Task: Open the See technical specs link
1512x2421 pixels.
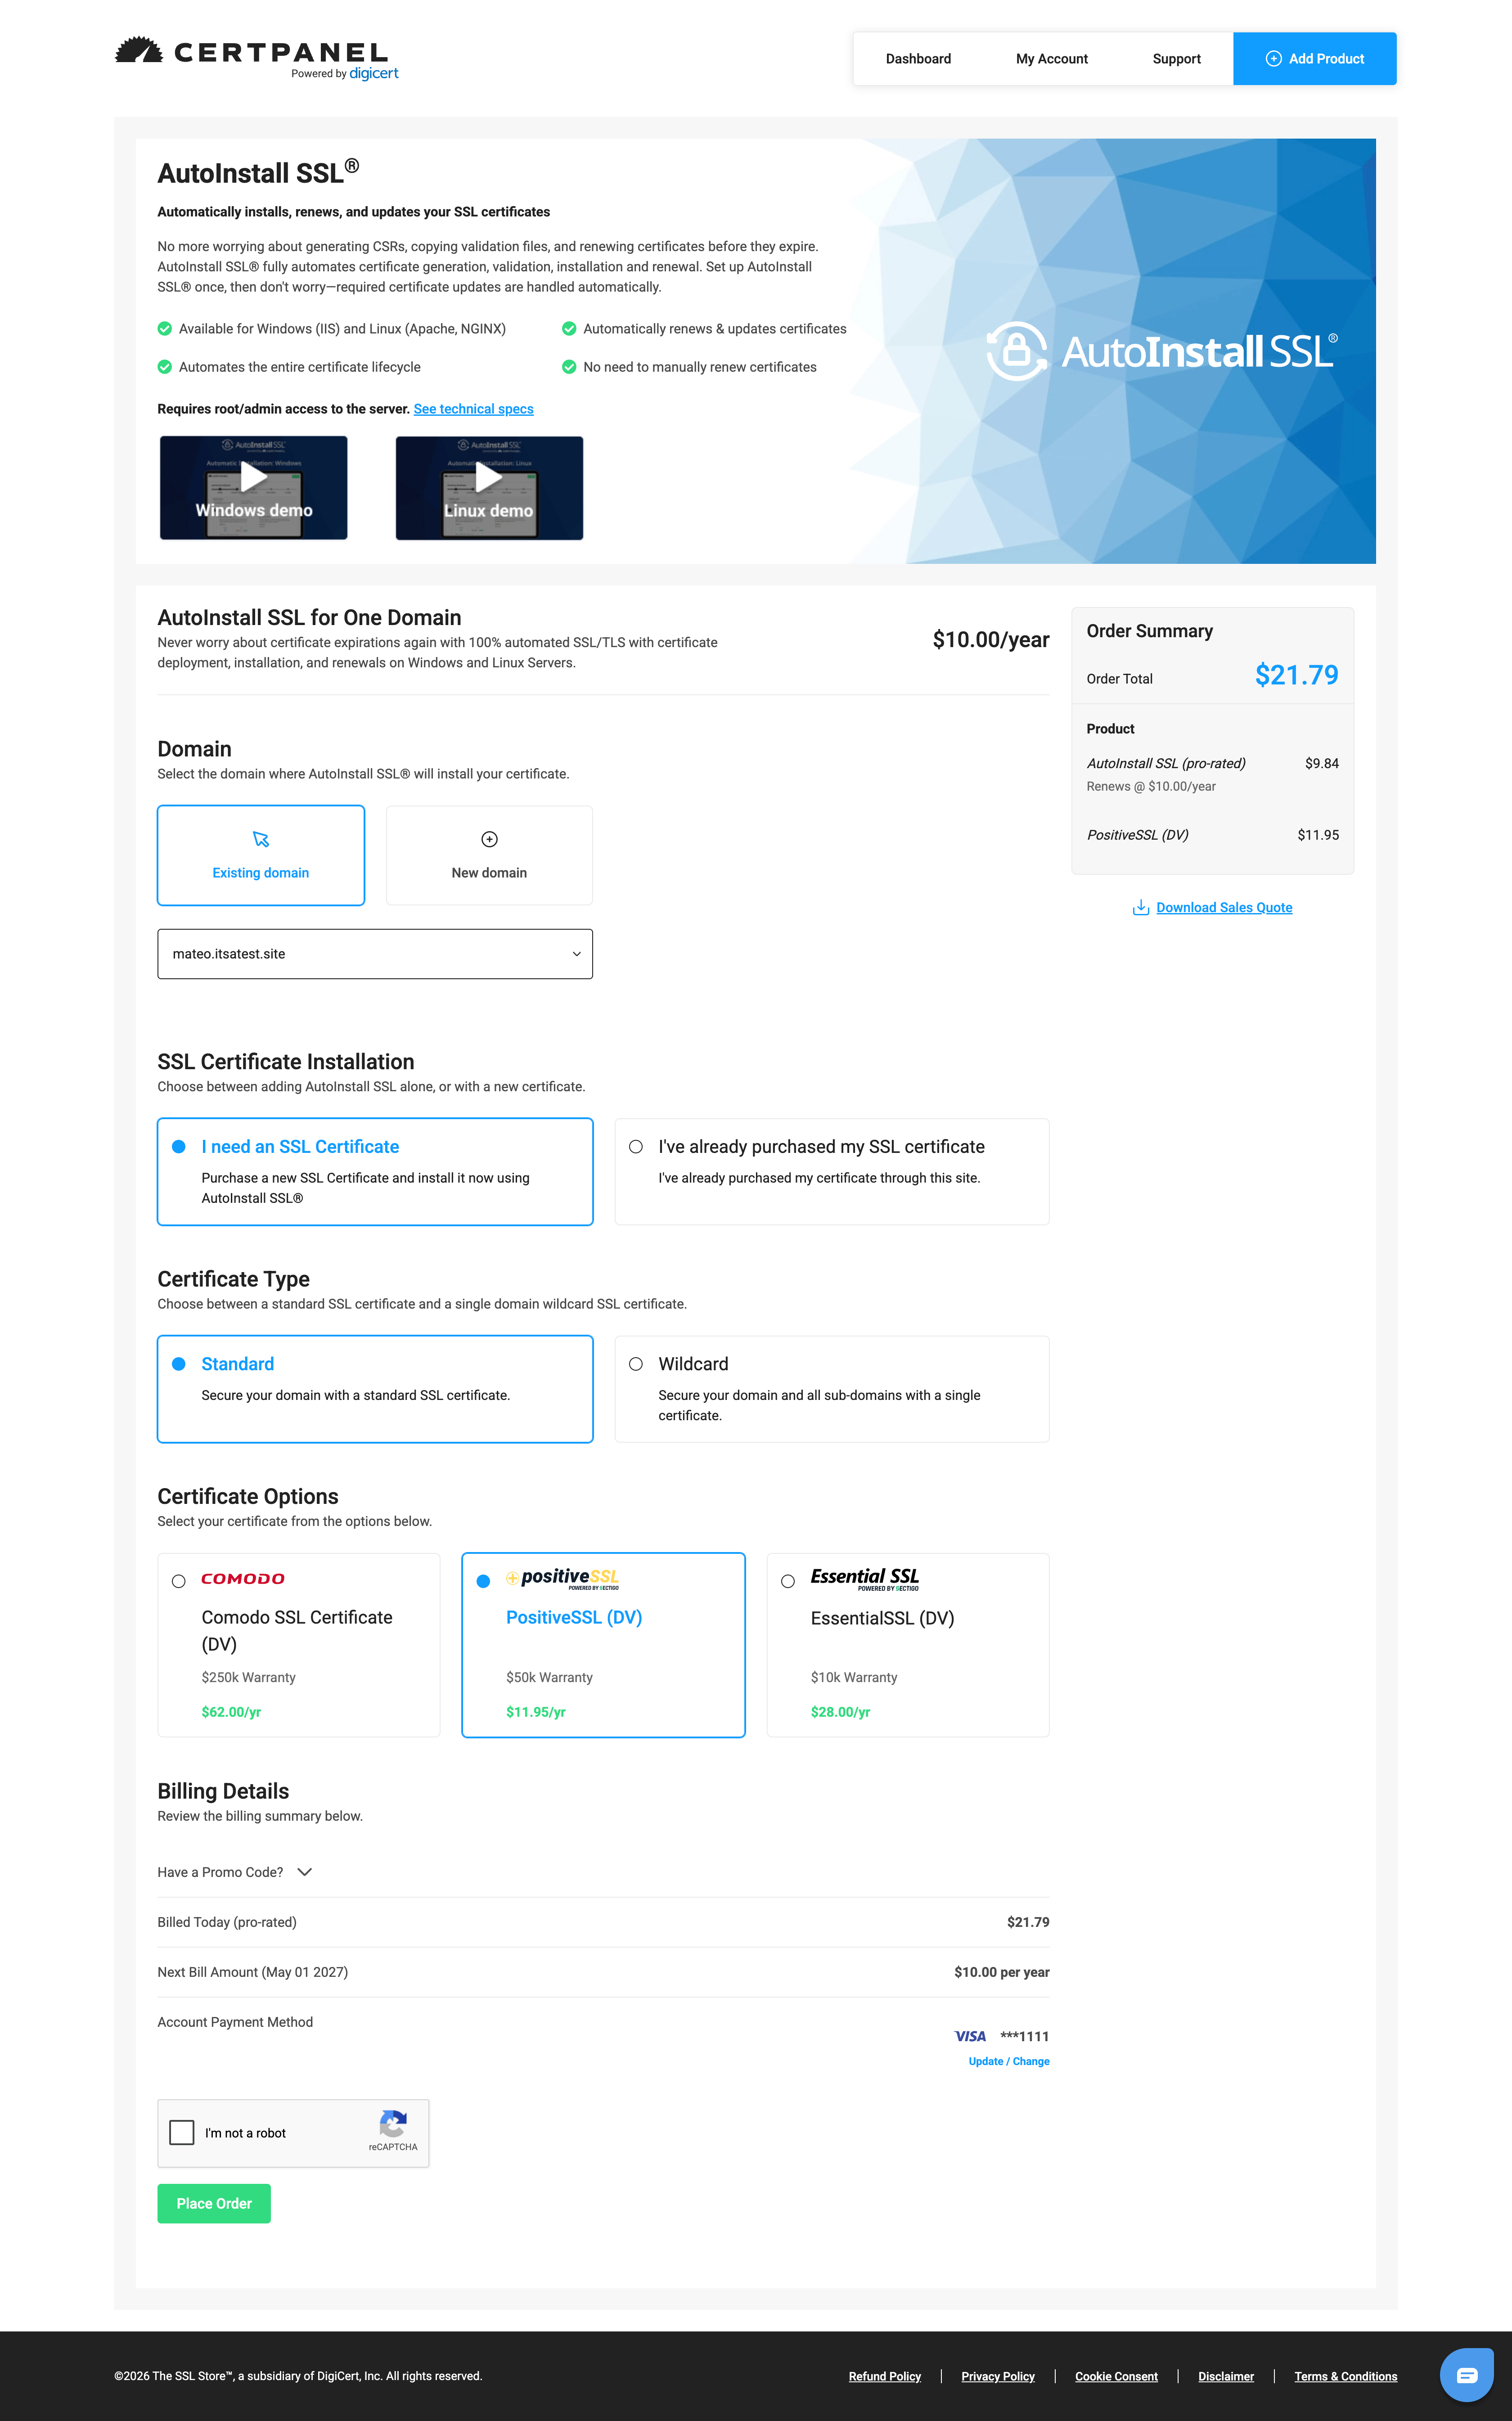Action: pos(474,409)
